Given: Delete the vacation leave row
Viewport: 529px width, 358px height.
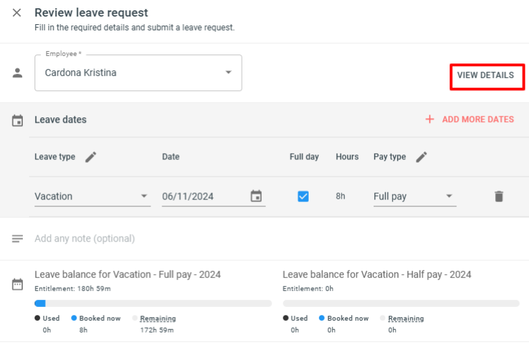Looking at the screenshot, I should point(499,196).
